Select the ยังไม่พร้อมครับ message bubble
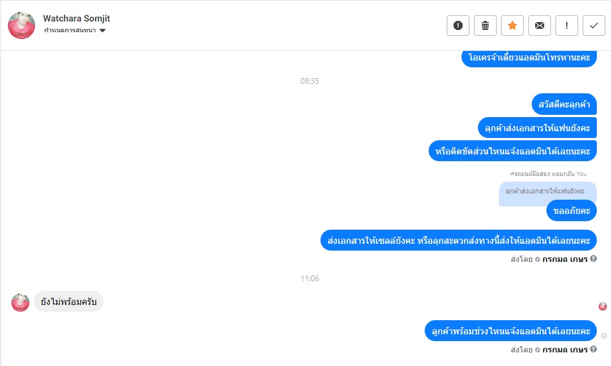 coord(69,302)
